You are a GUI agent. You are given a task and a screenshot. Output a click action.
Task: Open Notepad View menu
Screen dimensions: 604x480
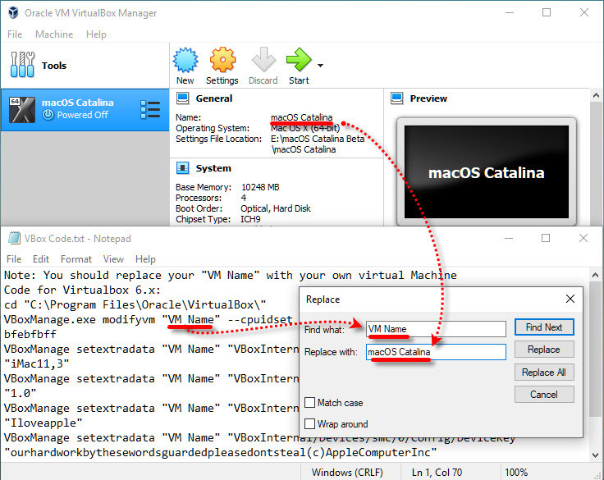(113, 259)
